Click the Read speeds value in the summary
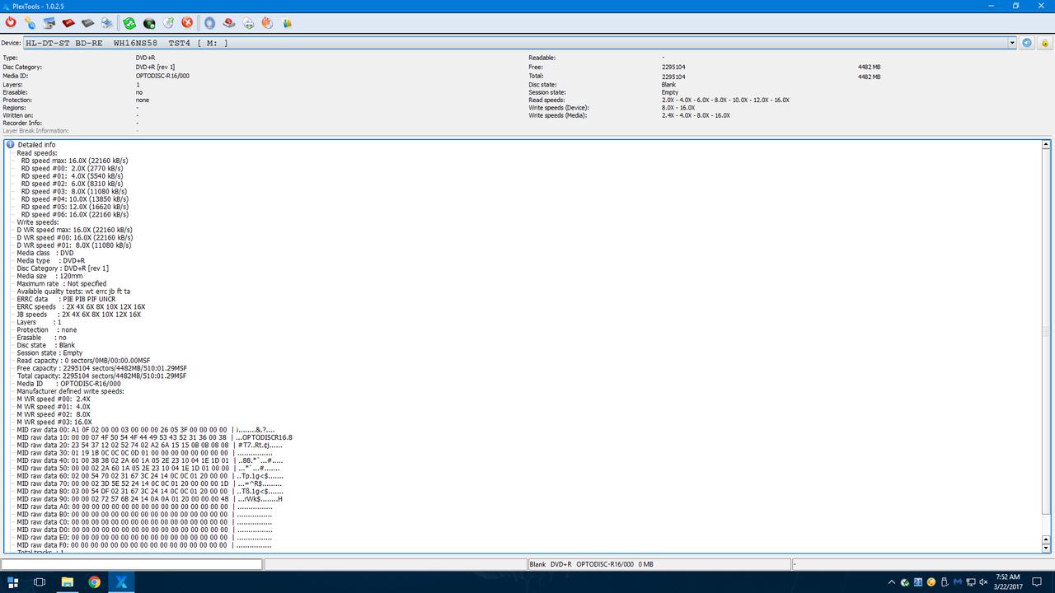Image resolution: width=1055 pixels, height=593 pixels. pos(725,100)
